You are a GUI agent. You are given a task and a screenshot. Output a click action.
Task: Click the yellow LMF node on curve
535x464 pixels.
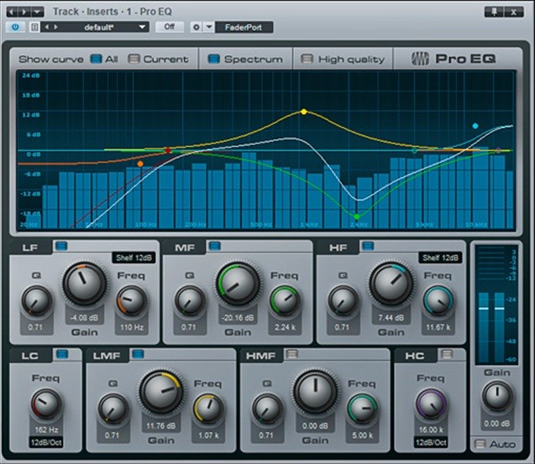(x=304, y=112)
